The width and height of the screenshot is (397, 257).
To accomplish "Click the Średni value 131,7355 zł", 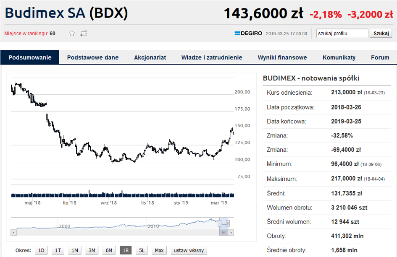I will point(346,193).
